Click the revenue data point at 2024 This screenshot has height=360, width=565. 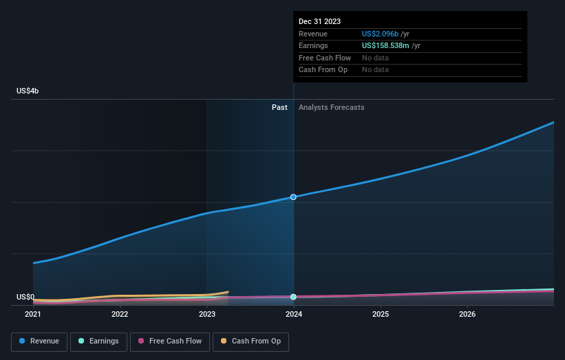point(293,197)
